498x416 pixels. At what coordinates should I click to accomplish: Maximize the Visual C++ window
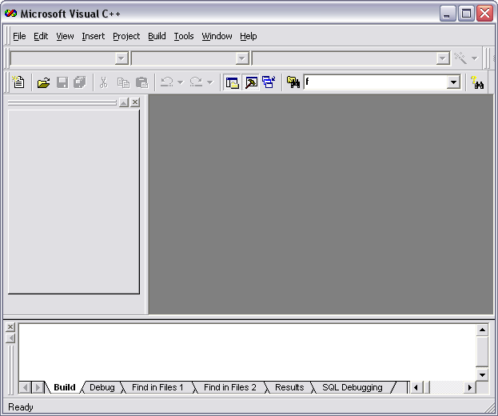coord(466,14)
